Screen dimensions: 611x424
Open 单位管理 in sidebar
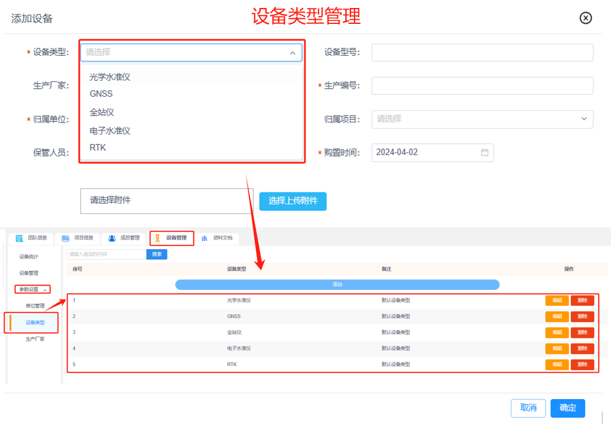(35, 306)
